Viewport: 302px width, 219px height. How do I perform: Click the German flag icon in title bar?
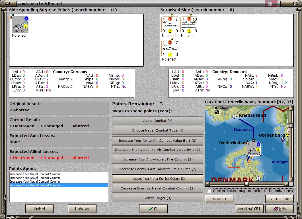(271, 3)
